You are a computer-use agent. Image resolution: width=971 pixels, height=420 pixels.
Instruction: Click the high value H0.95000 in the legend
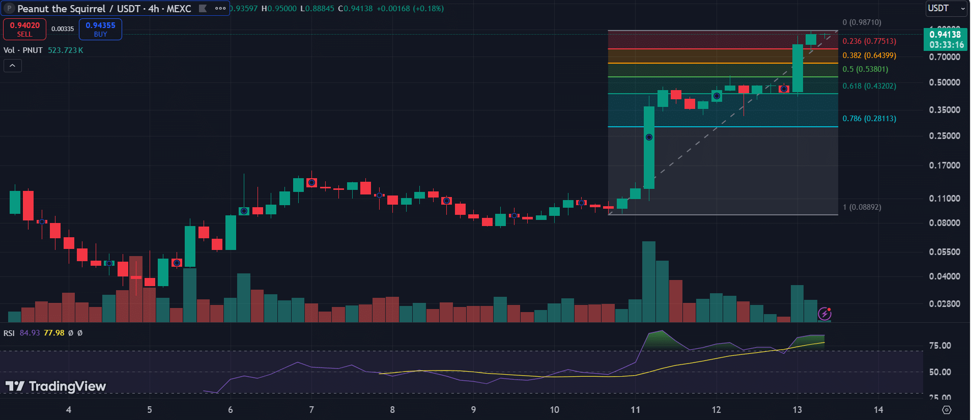click(x=278, y=9)
